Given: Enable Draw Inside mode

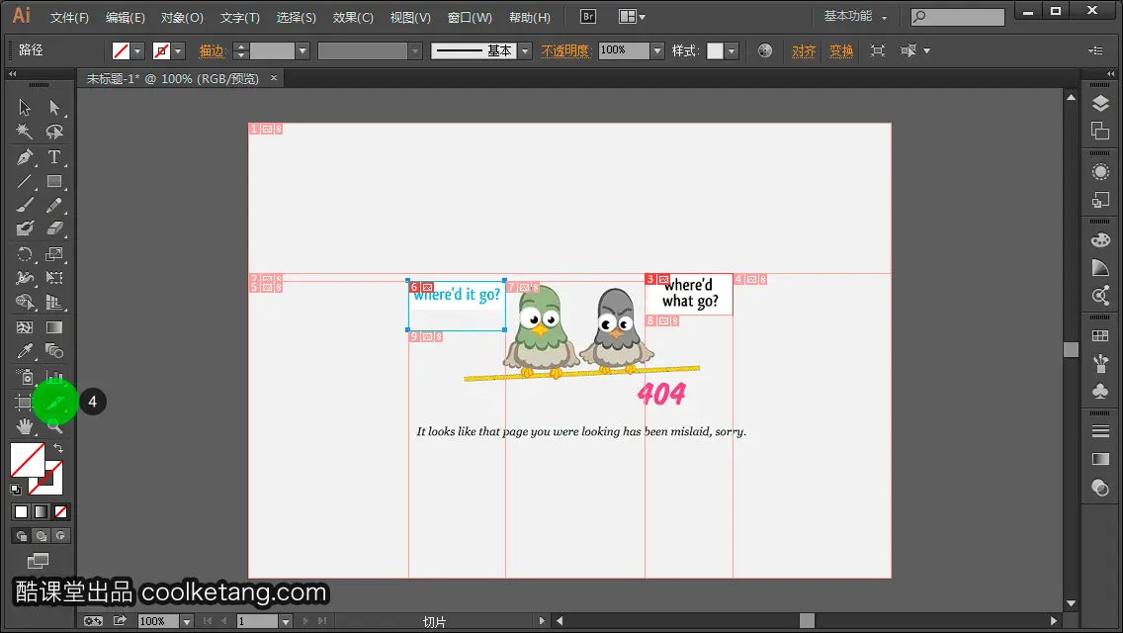Looking at the screenshot, I should coord(61,535).
